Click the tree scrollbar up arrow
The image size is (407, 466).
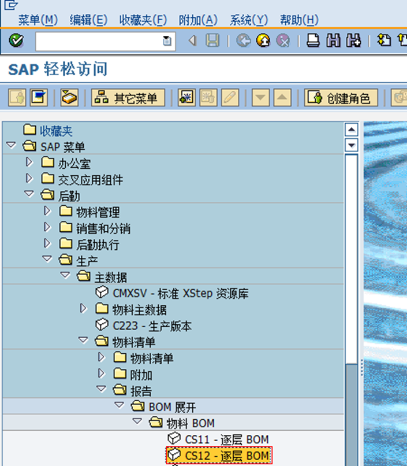[x=352, y=130]
